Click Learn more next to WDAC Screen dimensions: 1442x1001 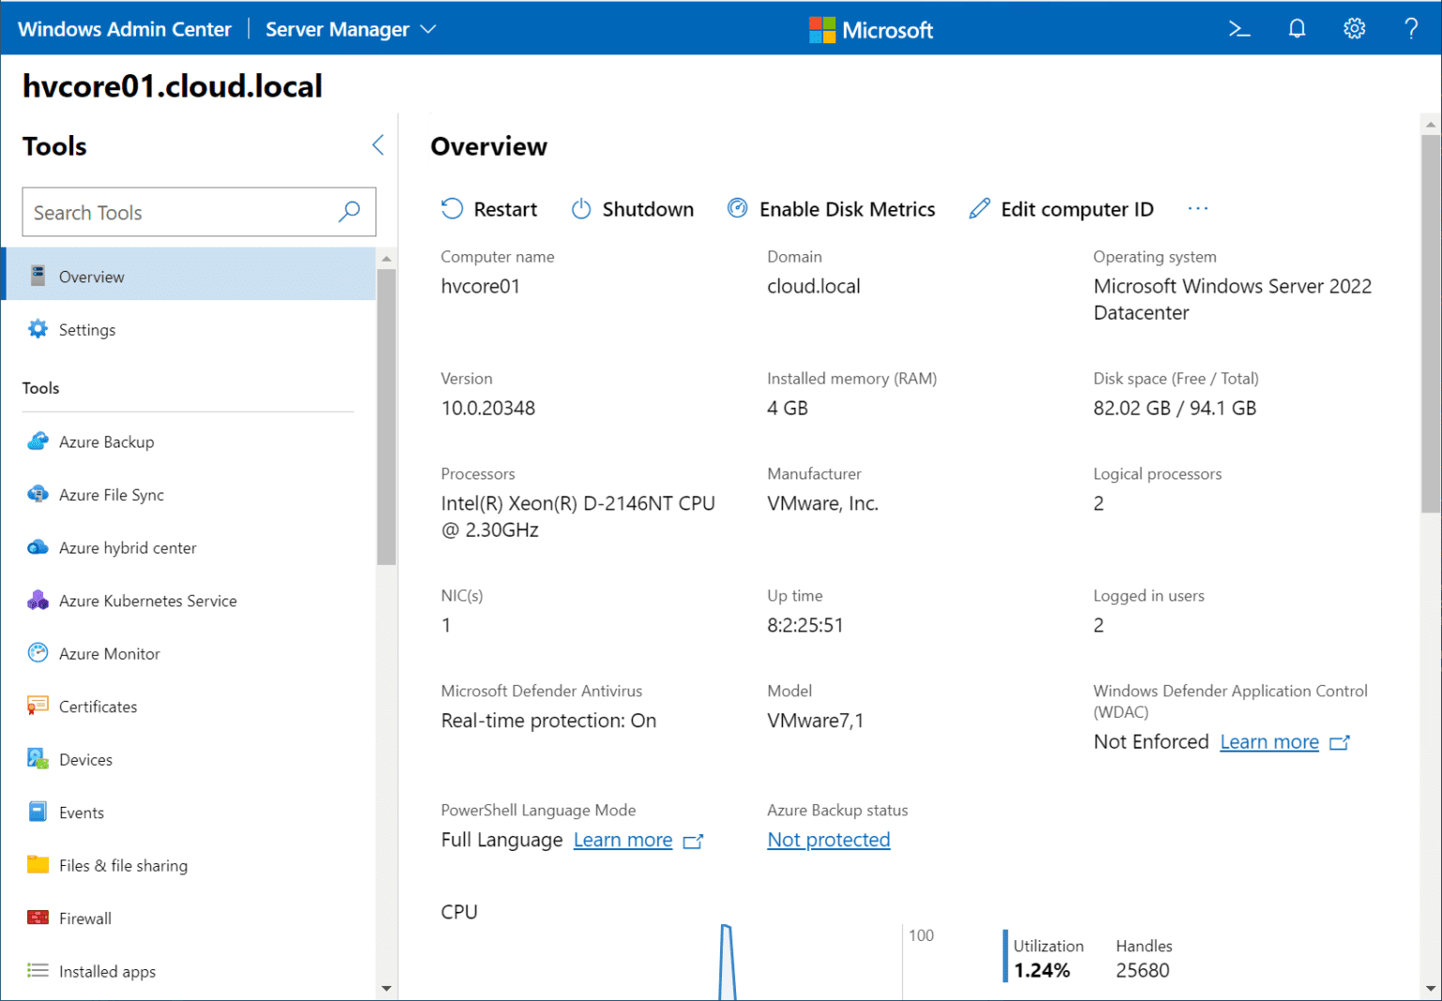click(1269, 741)
